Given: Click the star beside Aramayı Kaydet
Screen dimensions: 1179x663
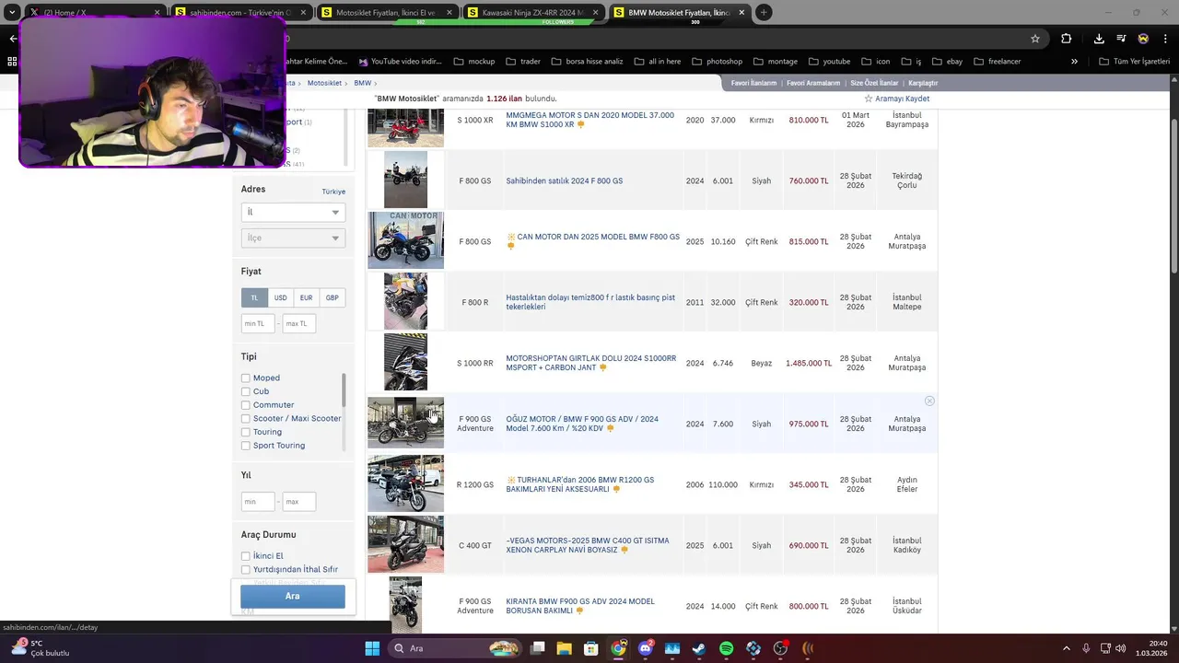Looking at the screenshot, I should point(868,99).
